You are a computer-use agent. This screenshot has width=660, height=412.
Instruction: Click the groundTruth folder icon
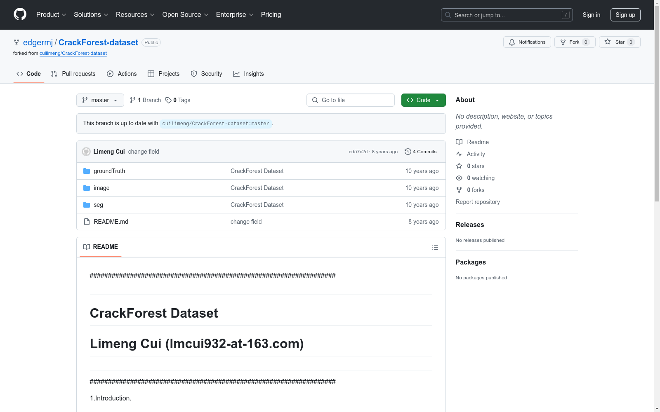tap(87, 171)
